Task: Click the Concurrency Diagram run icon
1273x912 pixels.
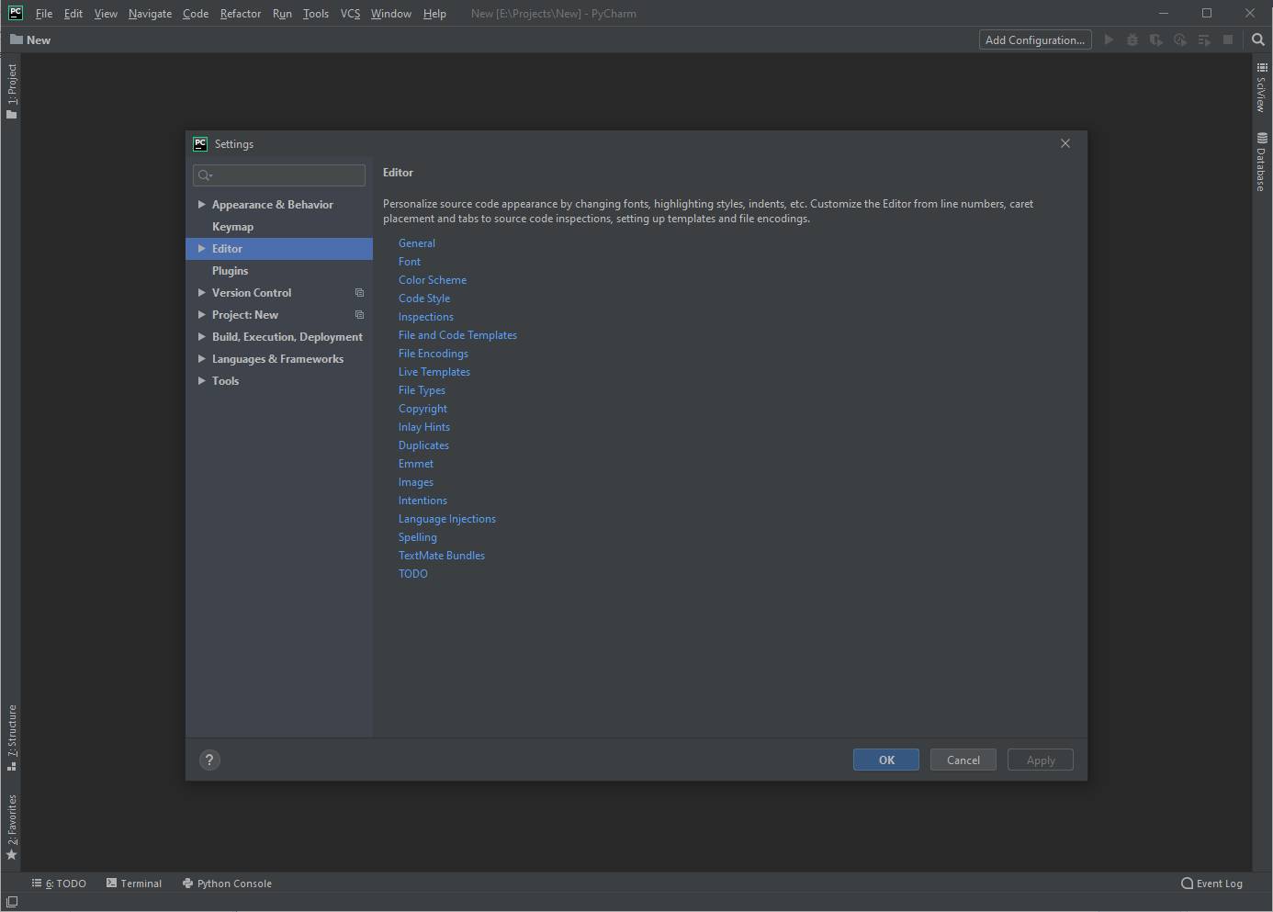Action: tap(1204, 39)
